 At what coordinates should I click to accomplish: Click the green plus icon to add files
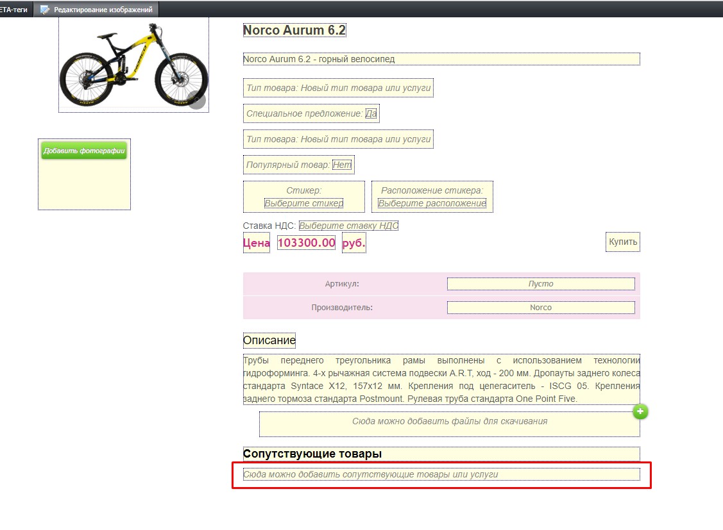click(640, 411)
